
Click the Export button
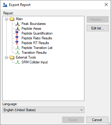coord(73,120)
